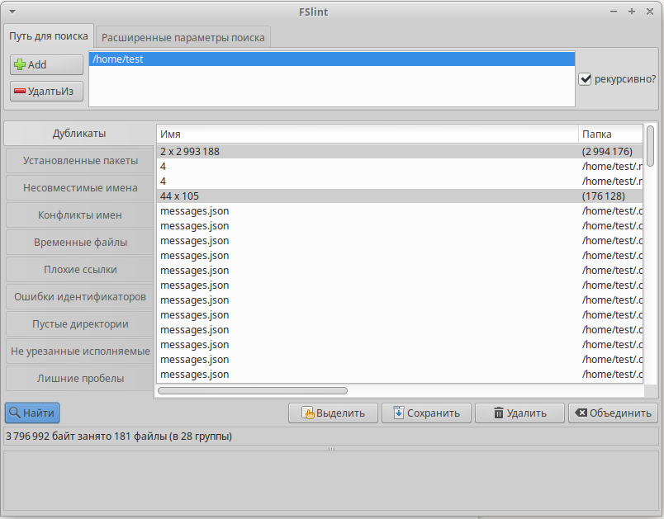Click the download icon on Сохранить
The height and width of the screenshot is (519, 664).
[x=399, y=413]
